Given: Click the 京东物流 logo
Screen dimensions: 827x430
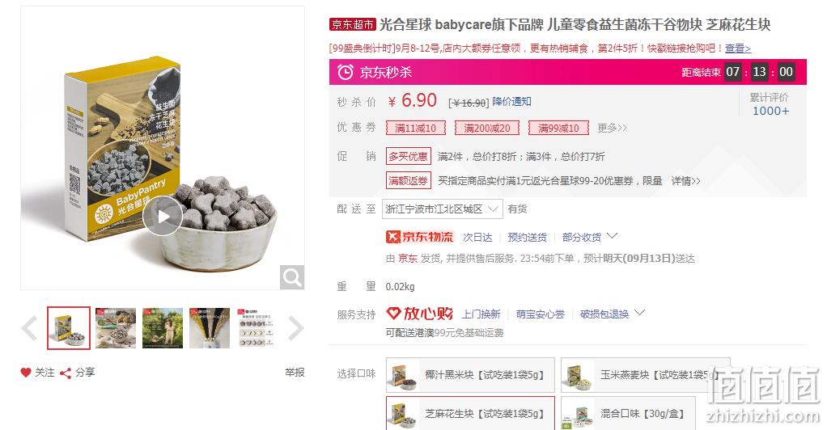Looking at the screenshot, I should [x=420, y=237].
